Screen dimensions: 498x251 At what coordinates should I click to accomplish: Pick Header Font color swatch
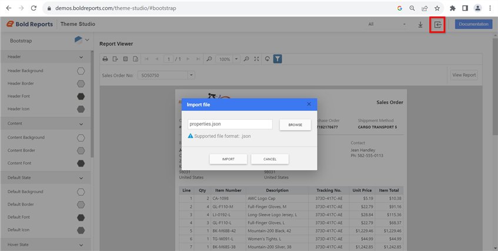(81, 96)
